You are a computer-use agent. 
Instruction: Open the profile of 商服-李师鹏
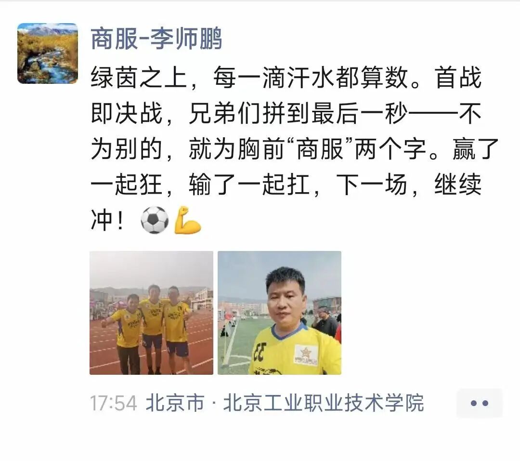pos(156,39)
